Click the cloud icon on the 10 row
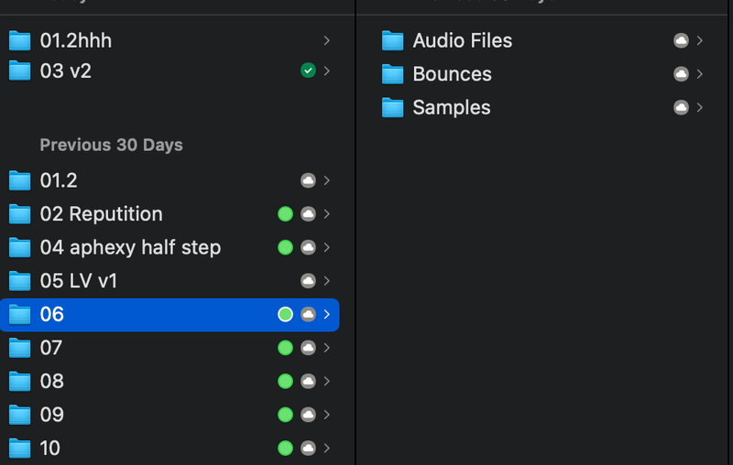 tap(308, 449)
